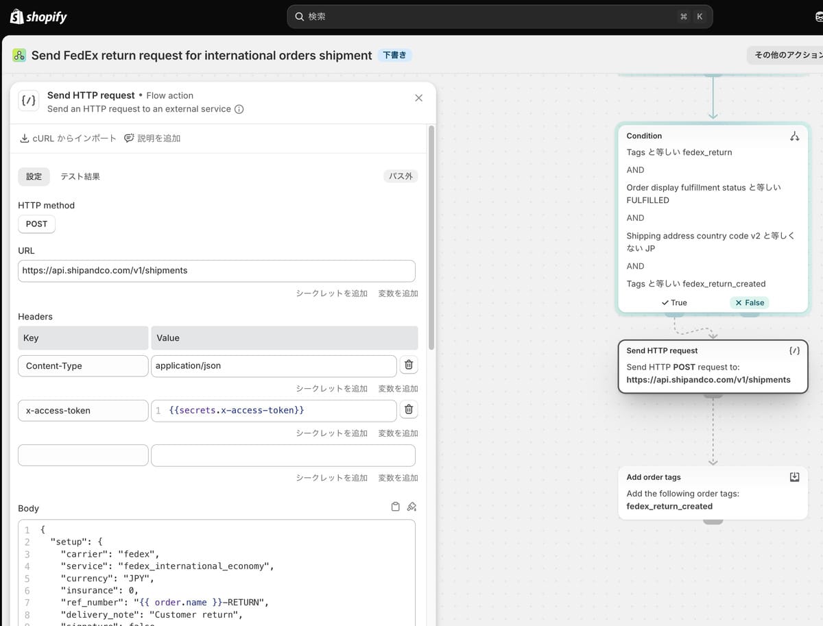The height and width of the screenshot is (626, 823).
Task: Click the Shopify logo icon
Action: [16, 16]
